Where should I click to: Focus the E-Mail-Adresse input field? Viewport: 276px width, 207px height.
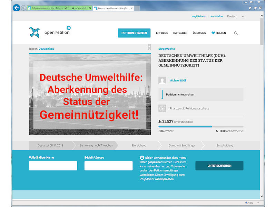click(x=108, y=166)
